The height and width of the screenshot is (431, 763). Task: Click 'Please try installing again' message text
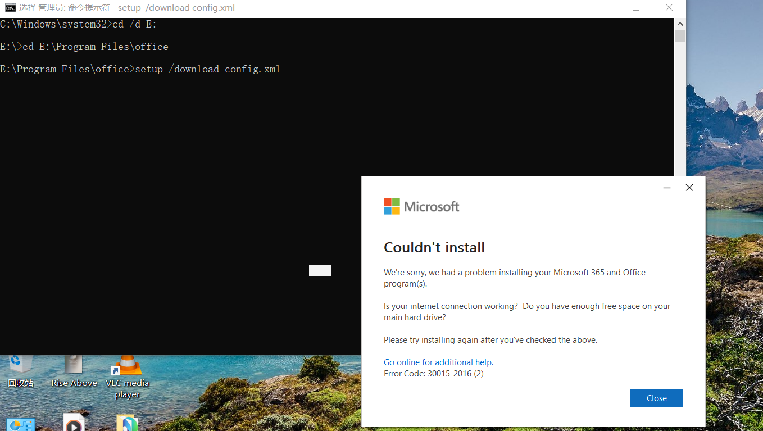pyautogui.click(x=490, y=340)
